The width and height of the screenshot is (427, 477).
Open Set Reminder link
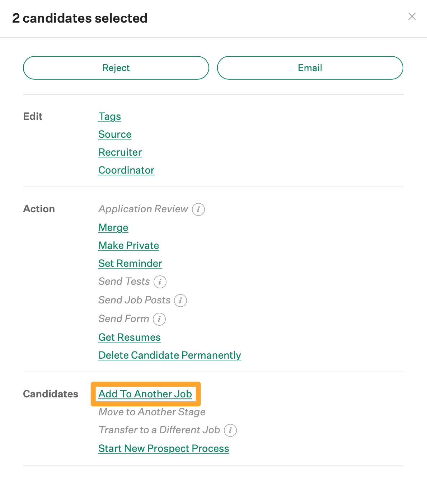point(130,264)
